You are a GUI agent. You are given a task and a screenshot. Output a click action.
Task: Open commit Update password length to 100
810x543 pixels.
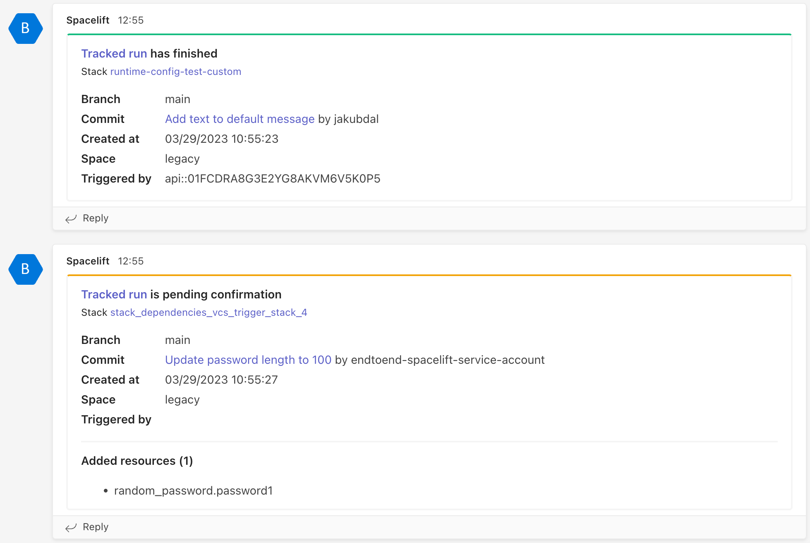(248, 360)
